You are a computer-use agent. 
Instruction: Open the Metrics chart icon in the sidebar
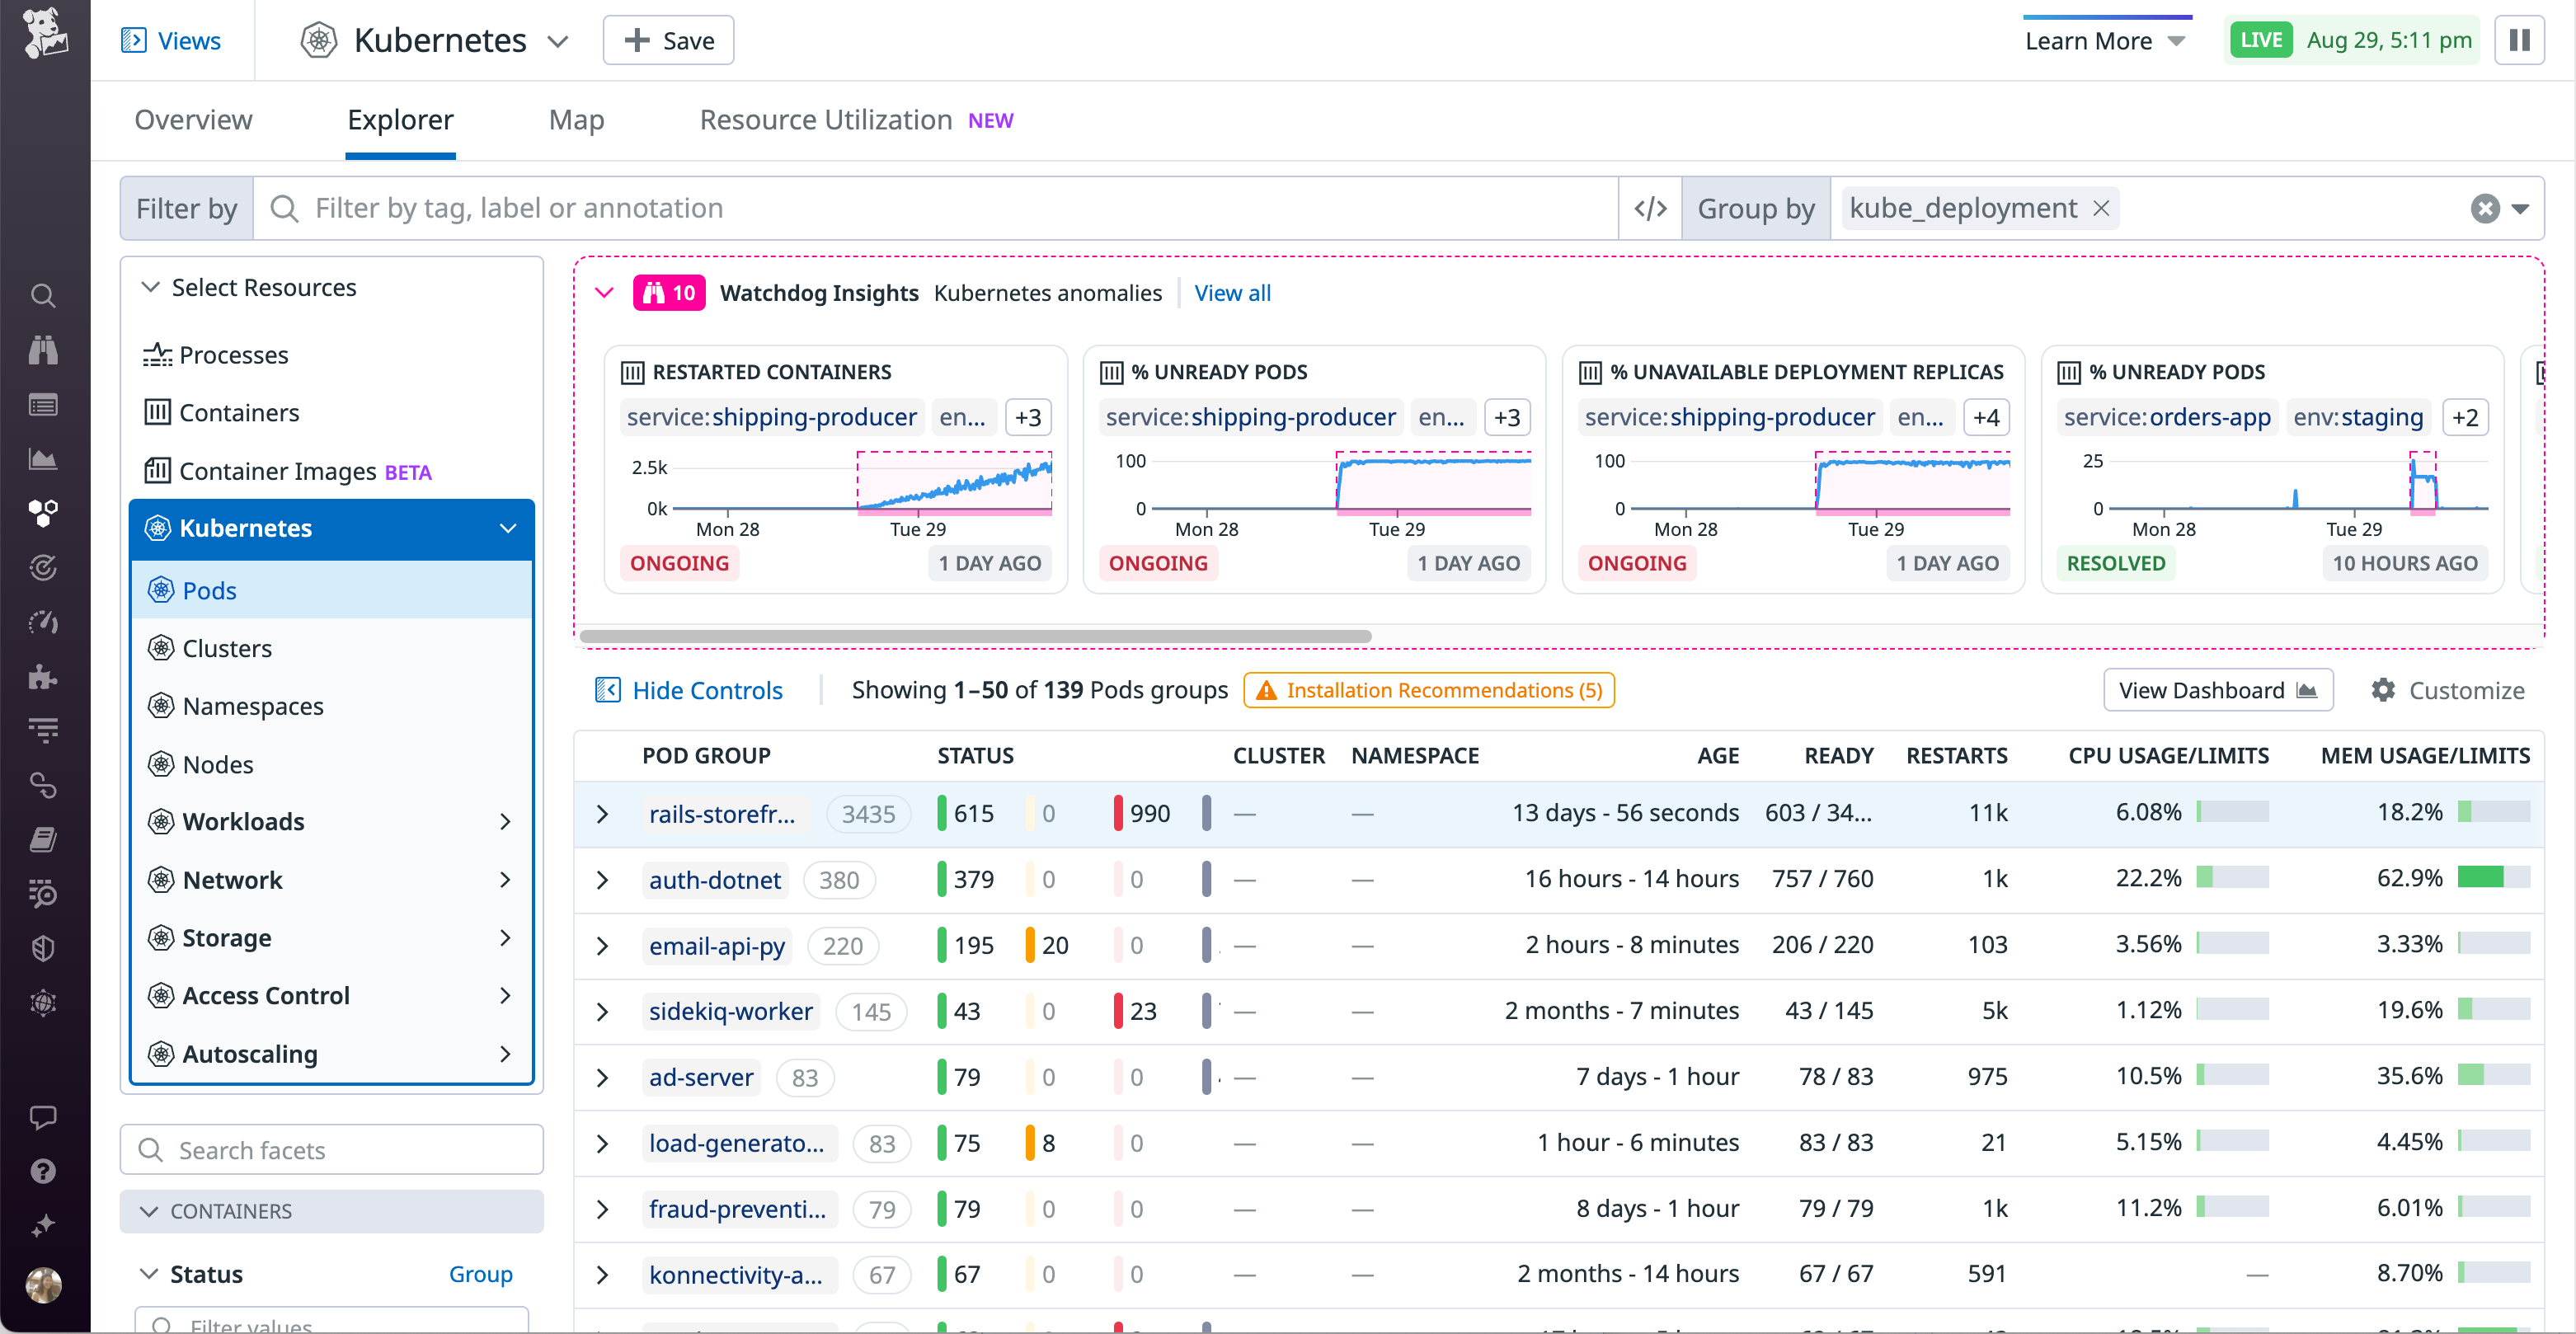click(x=43, y=458)
